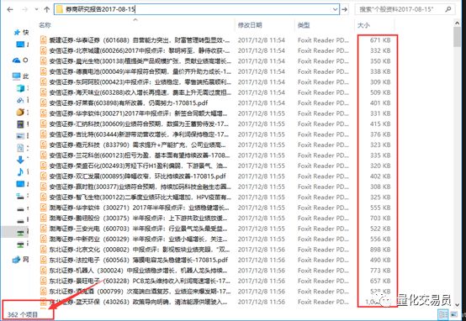Image resolution: width=466 pixels, height=321 pixels.
Task: Open Network icon in sidebar
Action: [x=16, y=260]
